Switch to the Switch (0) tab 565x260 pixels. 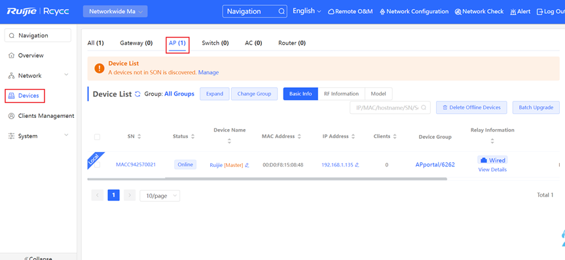point(215,43)
